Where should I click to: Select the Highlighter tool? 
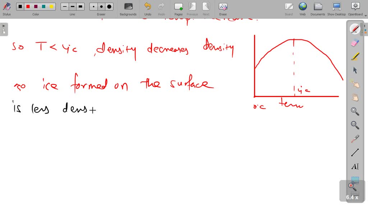tap(355, 56)
